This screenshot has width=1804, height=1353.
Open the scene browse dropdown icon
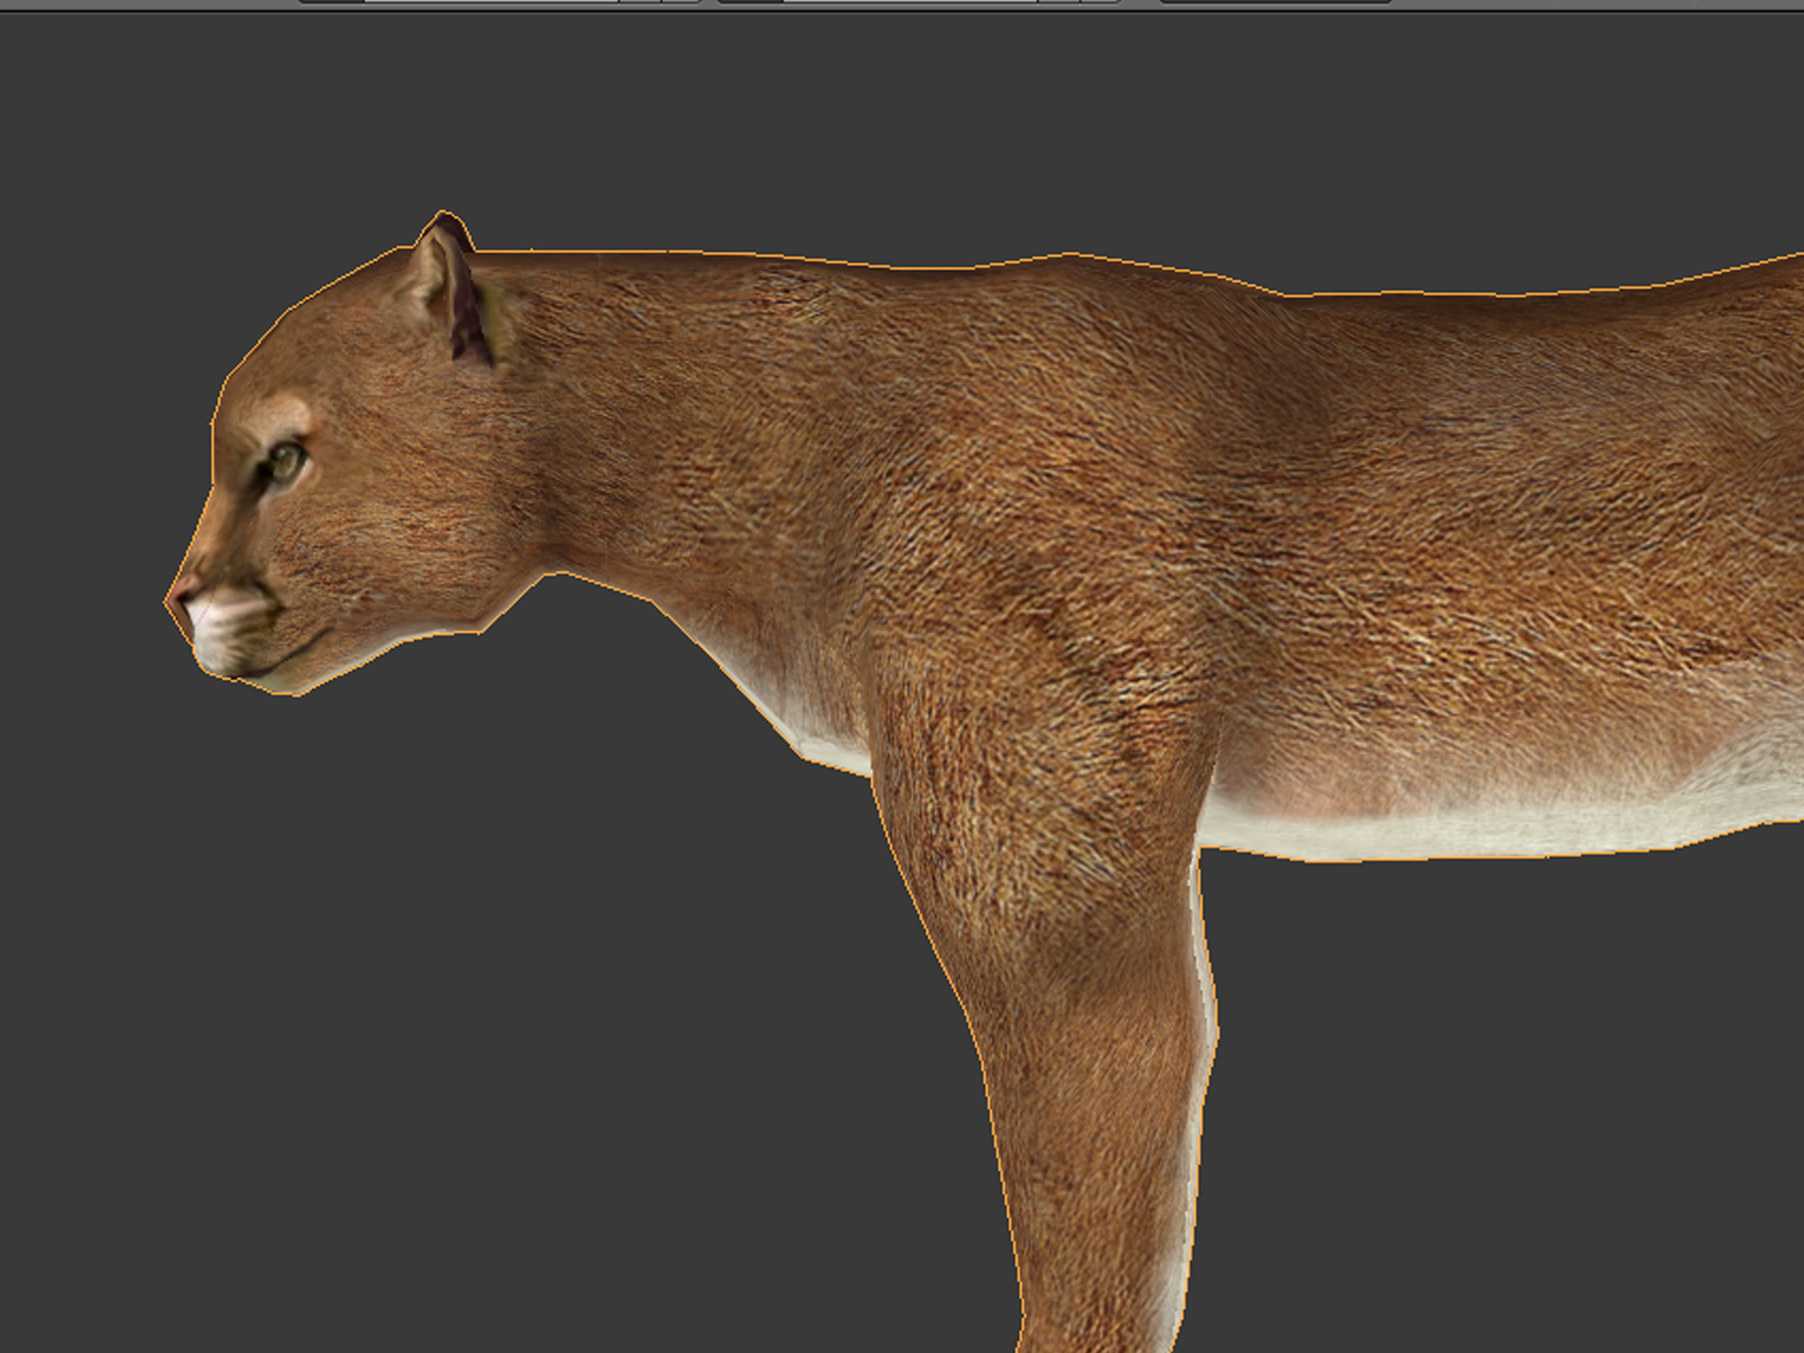coord(750,2)
